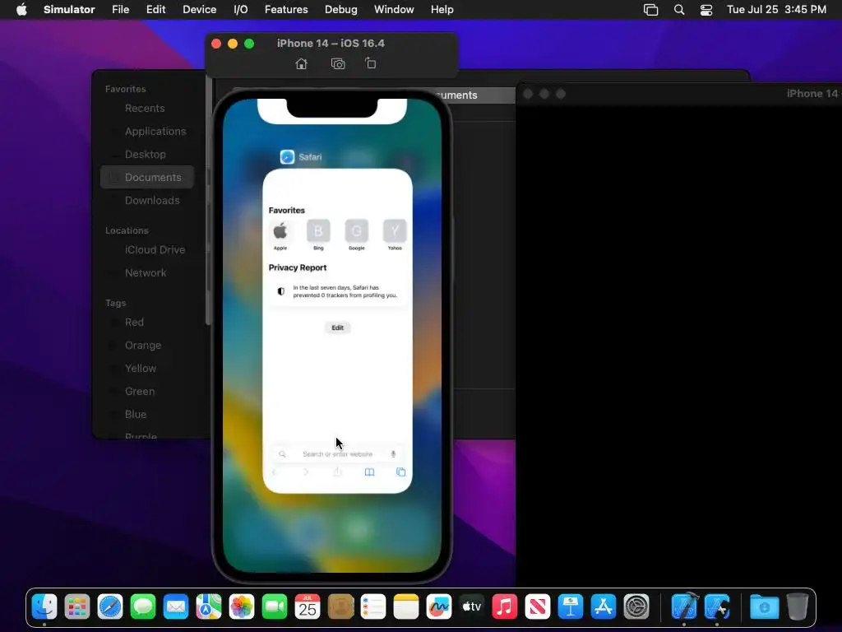Tap the Safari app icon in switcher
The image size is (842, 632).
287,156
